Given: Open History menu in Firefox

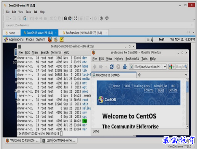Looking at the screenshot, I should 118,59.
